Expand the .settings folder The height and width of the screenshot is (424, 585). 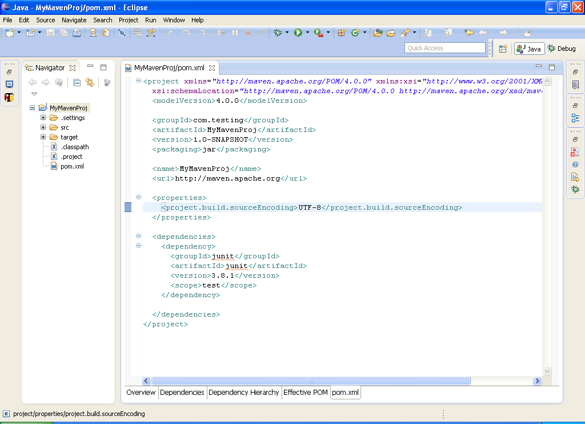[x=43, y=118]
